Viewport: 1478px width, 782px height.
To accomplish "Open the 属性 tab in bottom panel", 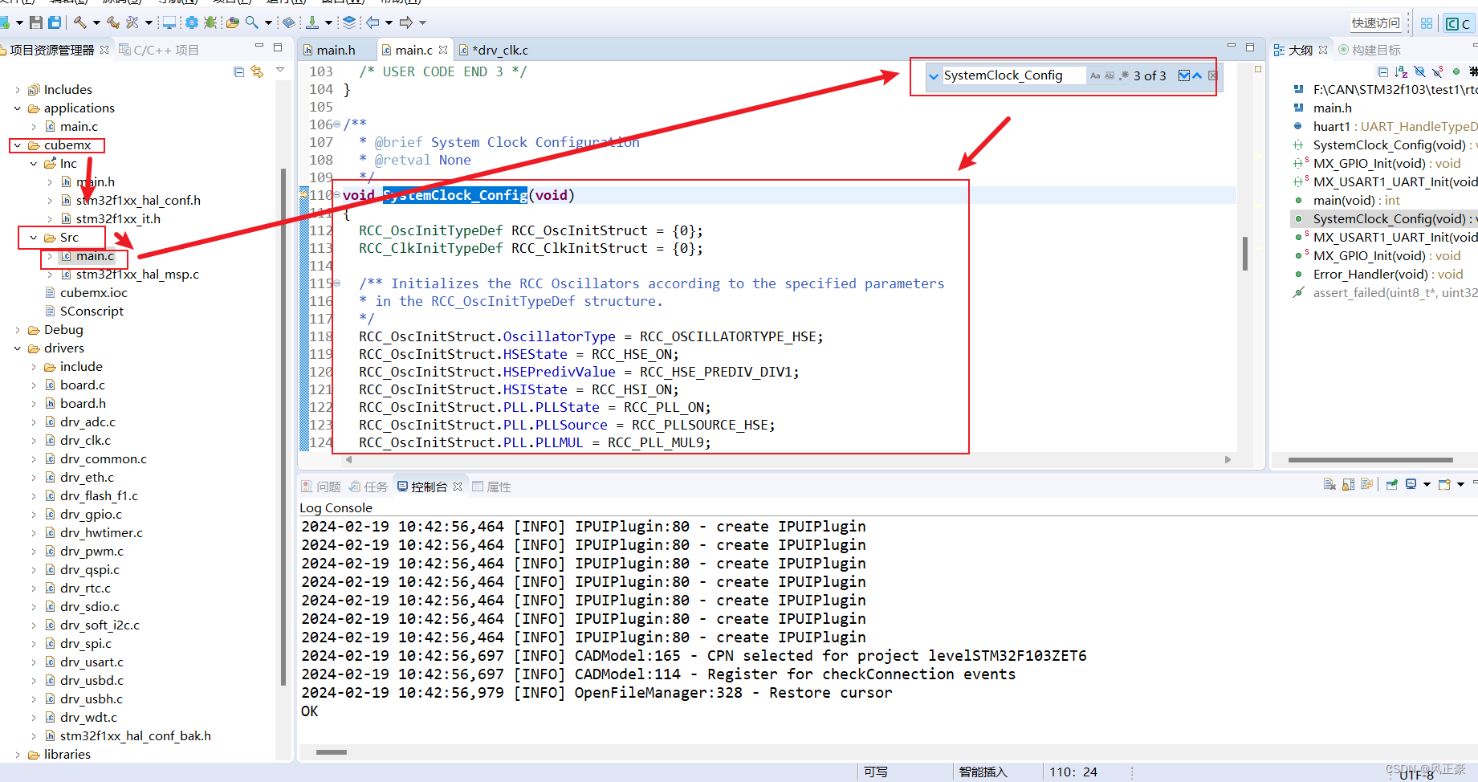I will tap(491, 487).
